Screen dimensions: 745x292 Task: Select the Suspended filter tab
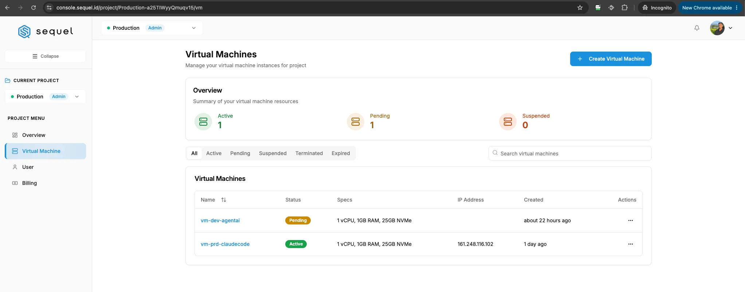pos(272,153)
